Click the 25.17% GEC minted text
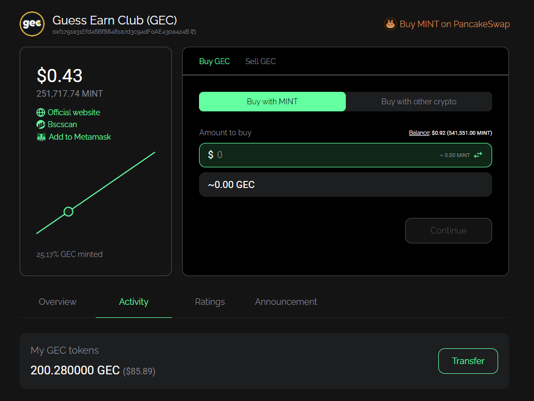The height and width of the screenshot is (401, 534). (70, 254)
